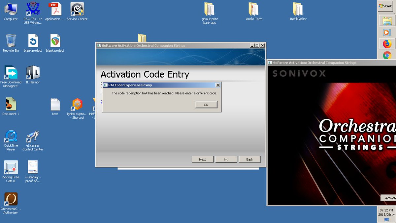This screenshot has height=223, width=396.
Task: Open REALTEK 11n USB Wireless shortcut
Action: click(33, 13)
